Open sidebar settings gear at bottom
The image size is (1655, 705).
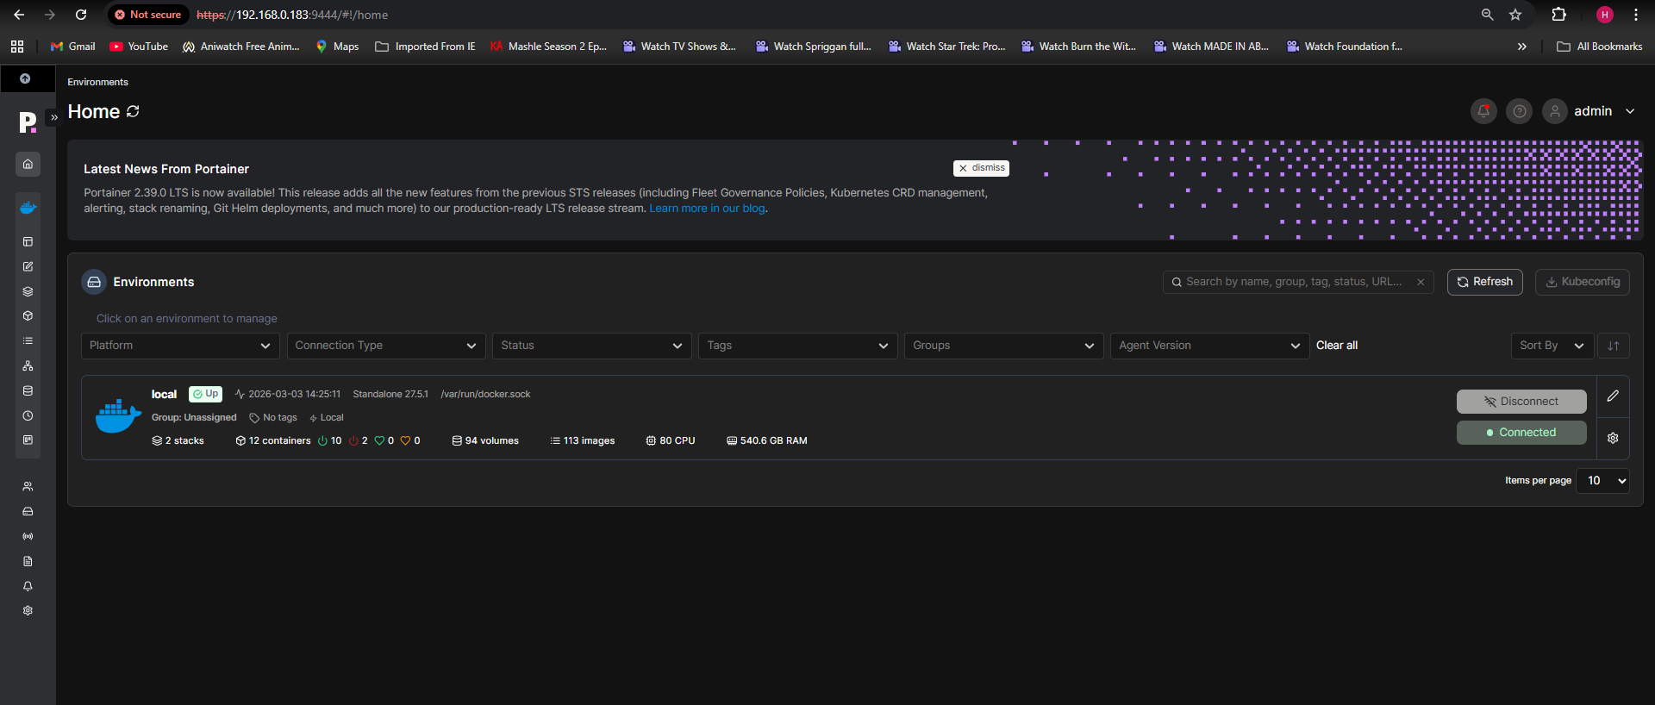pyautogui.click(x=28, y=610)
